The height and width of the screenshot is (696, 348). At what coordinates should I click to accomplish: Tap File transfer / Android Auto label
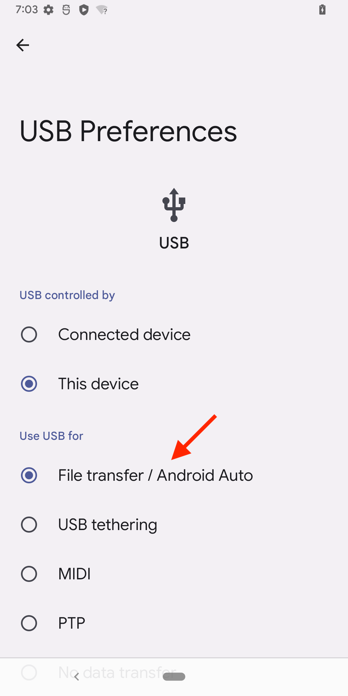pos(156,475)
